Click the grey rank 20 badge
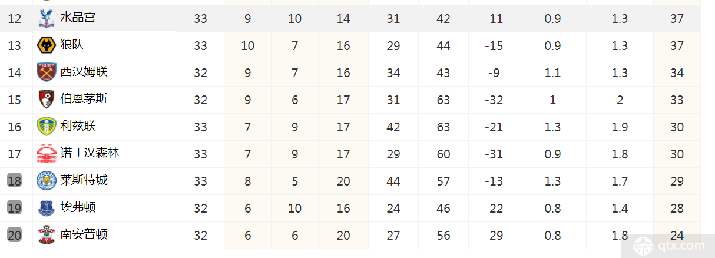715x258 pixels. coord(15,235)
